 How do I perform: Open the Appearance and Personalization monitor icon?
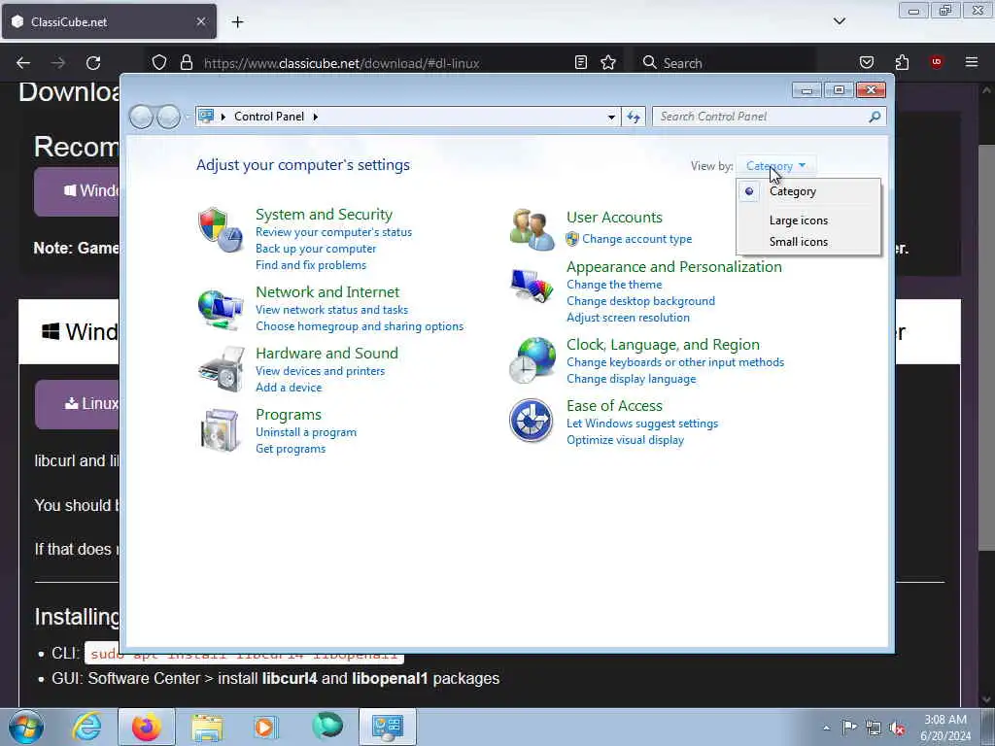point(532,287)
